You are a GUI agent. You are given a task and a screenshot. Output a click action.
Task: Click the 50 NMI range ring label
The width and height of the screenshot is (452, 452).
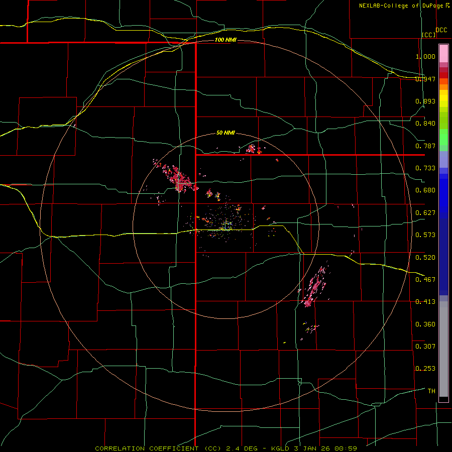pos(225,133)
